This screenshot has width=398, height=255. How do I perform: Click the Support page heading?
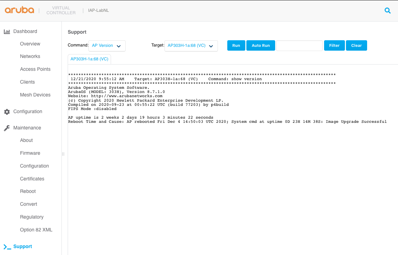[77, 32]
